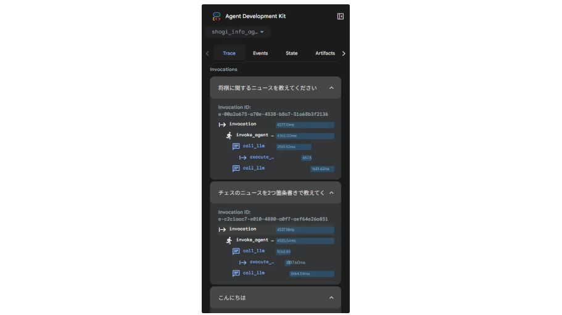Collapse the こんにちは invocation panel
This screenshot has height=315, width=562.
pyautogui.click(x=331, y=298)
